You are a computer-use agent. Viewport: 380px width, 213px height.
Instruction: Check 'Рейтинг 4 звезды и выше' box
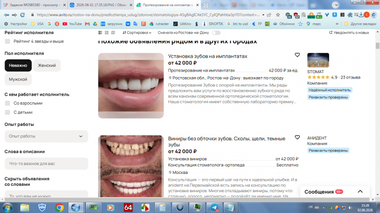click(x=7, y=42)
